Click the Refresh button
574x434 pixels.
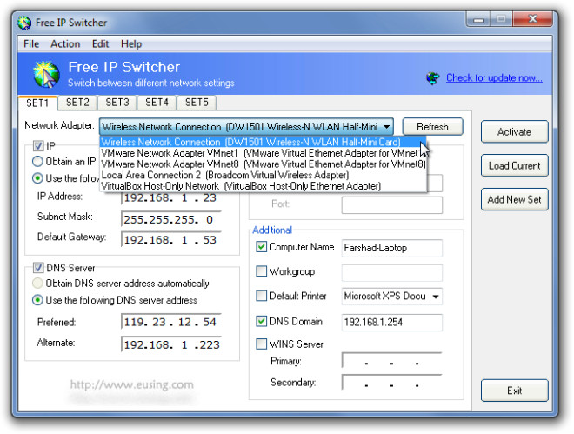tap(433, 127)
